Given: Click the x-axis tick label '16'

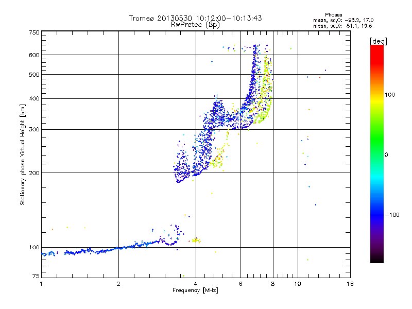Looking at the screenshot, I should coord(350,284).
